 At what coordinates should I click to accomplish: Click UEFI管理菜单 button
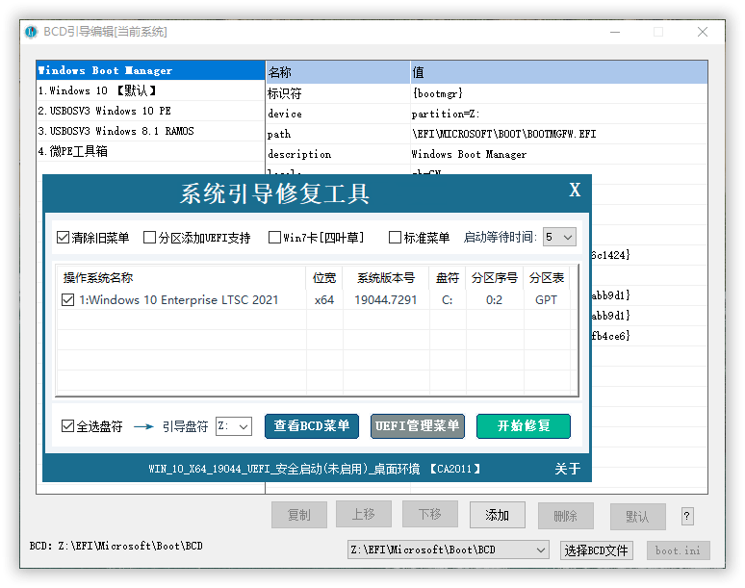tap(417, 426)
